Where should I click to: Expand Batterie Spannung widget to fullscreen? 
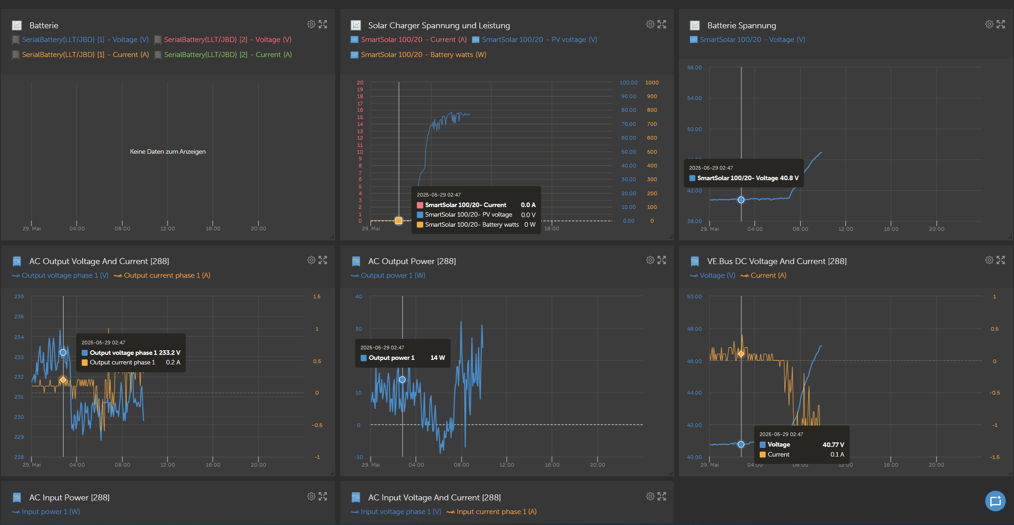click(x=1001, y=24)
